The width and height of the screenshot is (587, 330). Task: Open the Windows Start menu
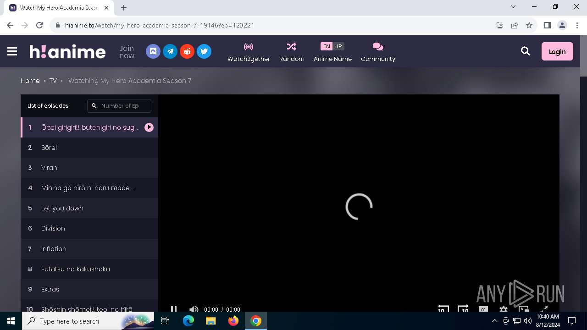[11, 321]
